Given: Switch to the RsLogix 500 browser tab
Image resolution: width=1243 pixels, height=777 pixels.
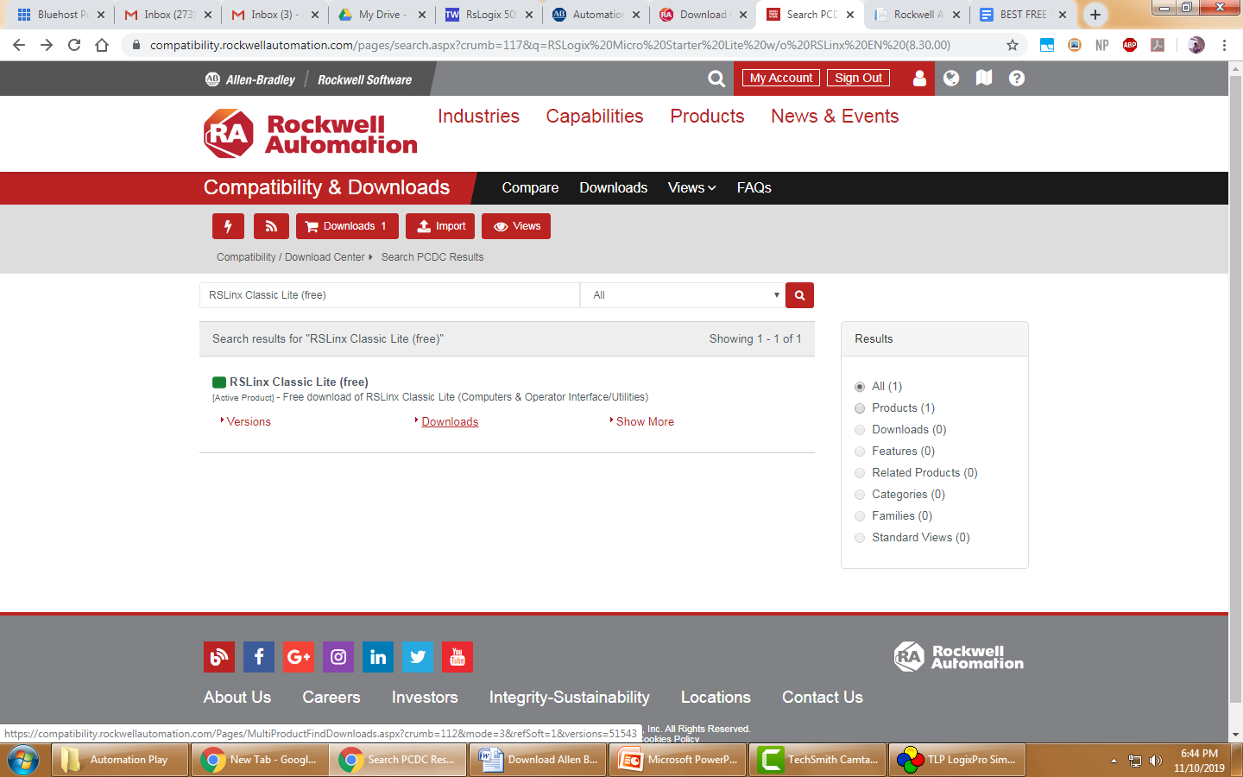Looking at the screenshot, I should (x=490, y=15).
